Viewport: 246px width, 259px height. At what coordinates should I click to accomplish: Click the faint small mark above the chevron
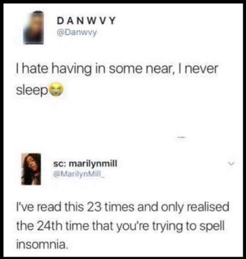point(181,137)
